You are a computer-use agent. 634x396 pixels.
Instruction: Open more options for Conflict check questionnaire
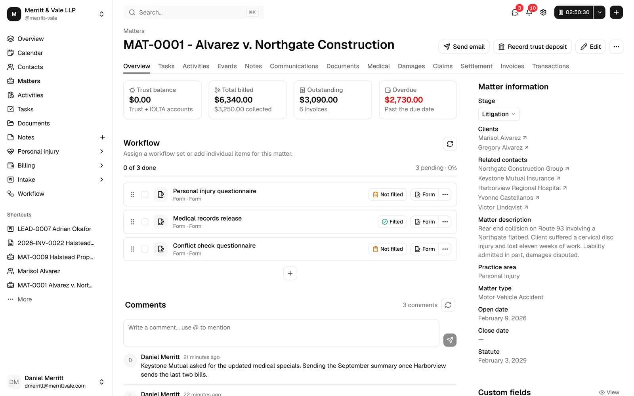[x=445, y=249]
